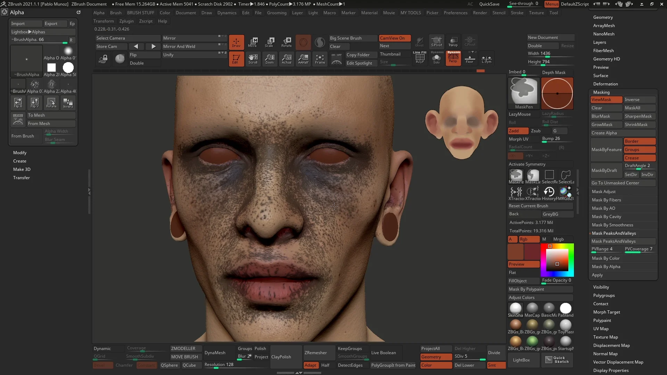Open the Tool menu
Image resolution: width=667 pixels, height=375 pixels.
pyautogui.click(x=554, y=12)
